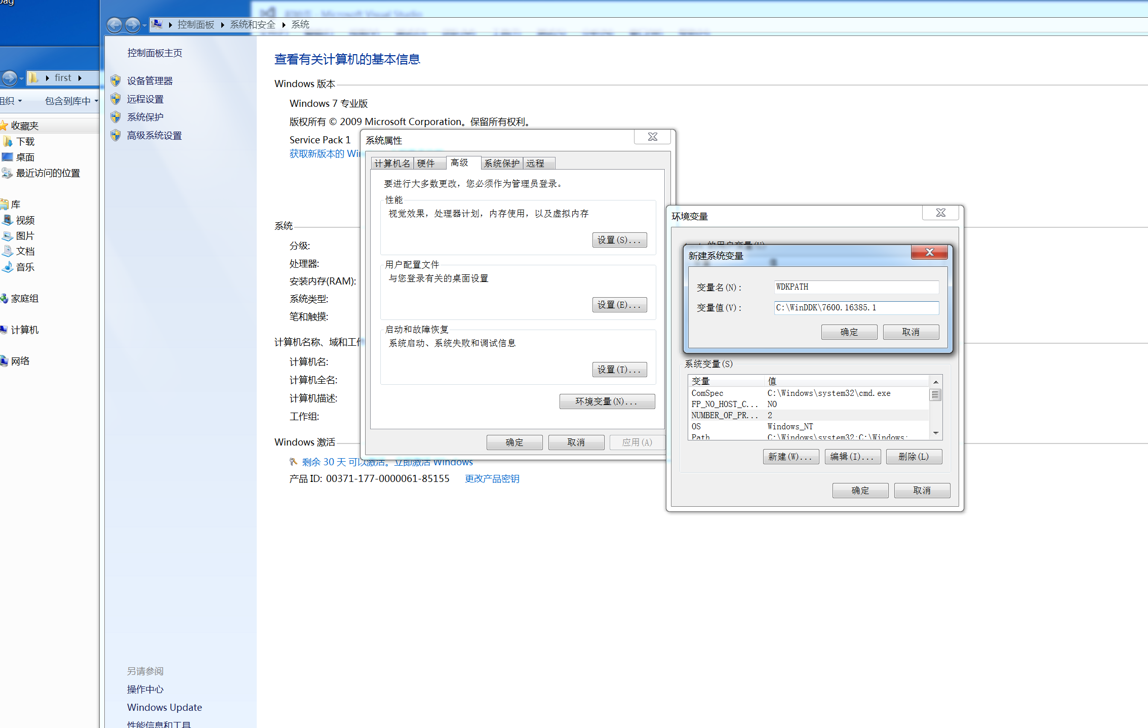Click inside the 变量值(V) input field

856,308
